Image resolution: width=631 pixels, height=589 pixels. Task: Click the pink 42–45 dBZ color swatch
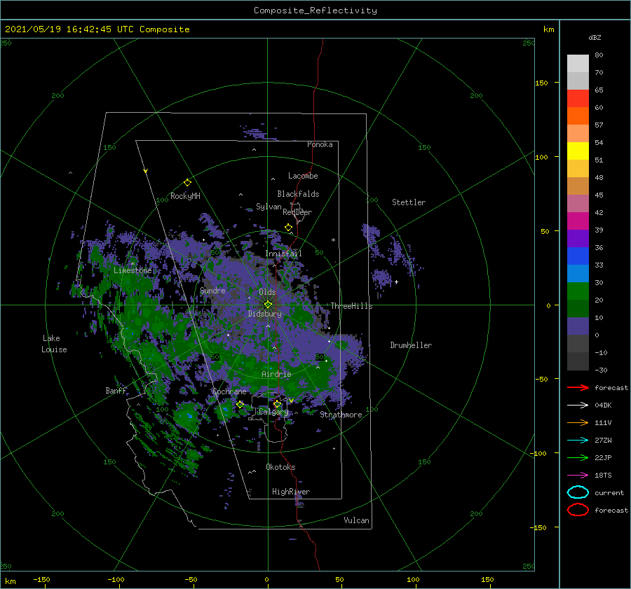pyautogui.click(x=578, y=204)
